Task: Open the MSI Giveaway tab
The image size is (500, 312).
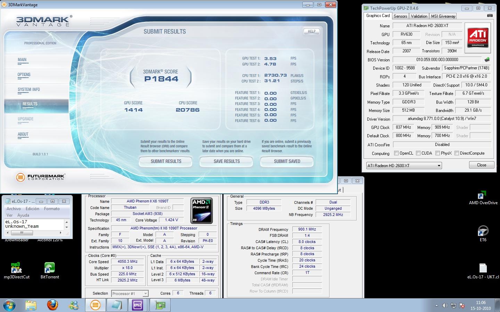Action: 443,16
